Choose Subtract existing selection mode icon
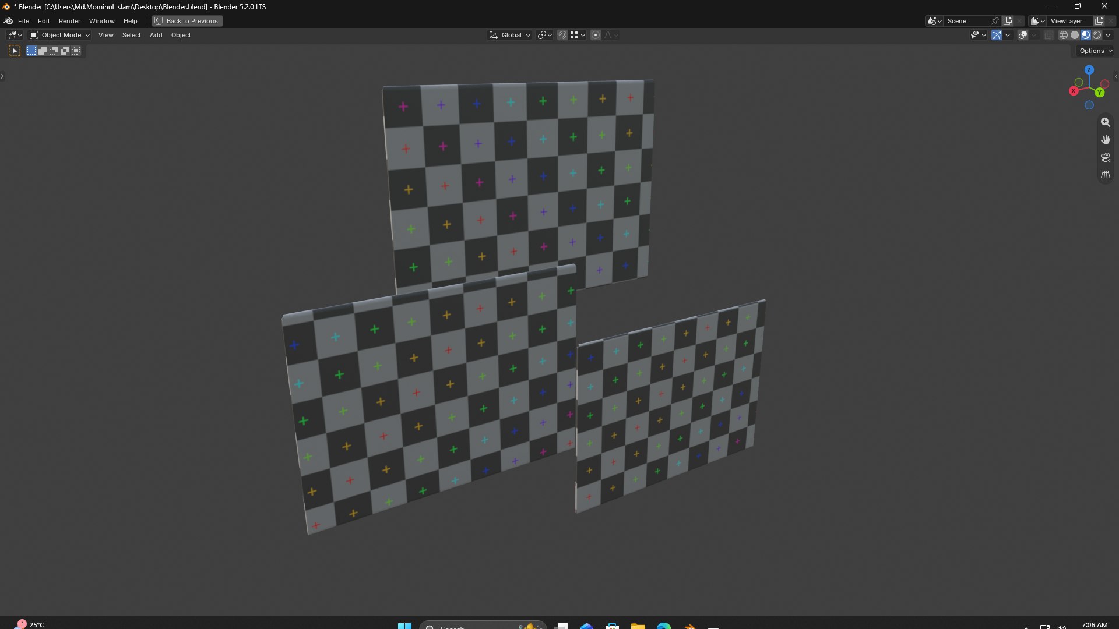Screen dimensions: 1119x629 54,51
